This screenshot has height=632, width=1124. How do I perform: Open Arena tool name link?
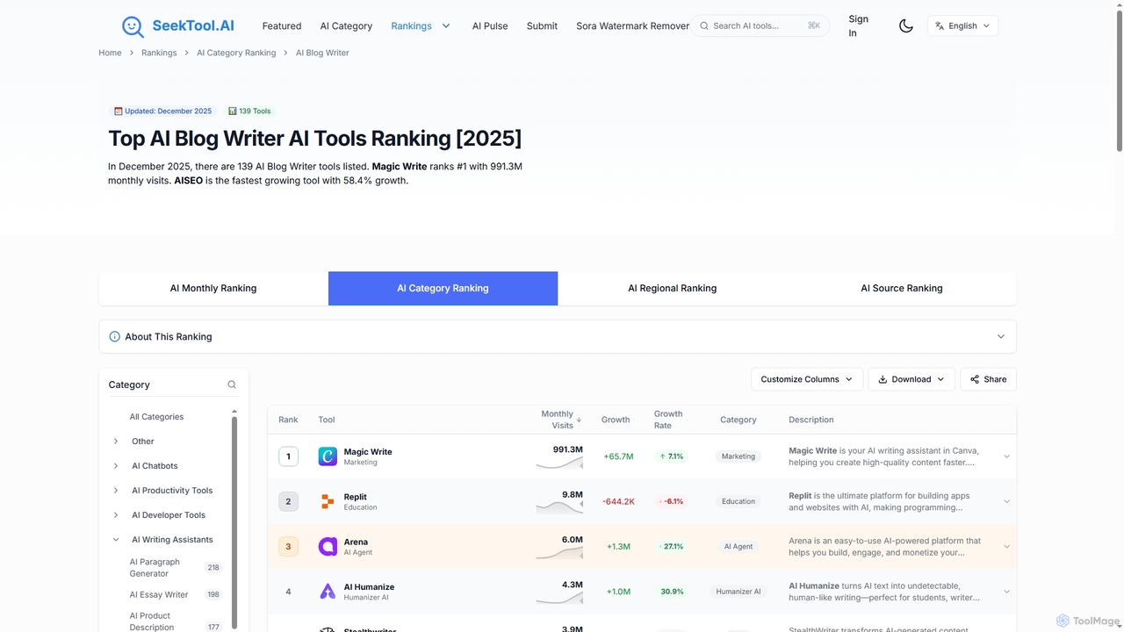pyautogui.click(x=356, y=542)
